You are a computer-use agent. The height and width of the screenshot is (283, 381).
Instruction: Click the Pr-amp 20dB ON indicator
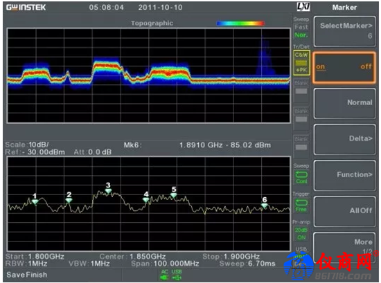click(301, 233)
